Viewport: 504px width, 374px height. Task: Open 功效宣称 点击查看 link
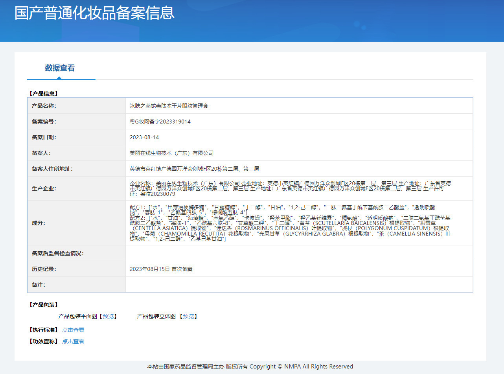tap(73, 341)
